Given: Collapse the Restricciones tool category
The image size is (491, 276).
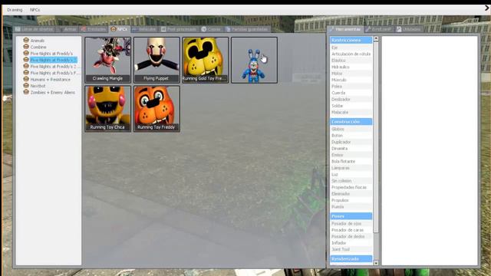Looking at the screenshot, I should 351,40.
